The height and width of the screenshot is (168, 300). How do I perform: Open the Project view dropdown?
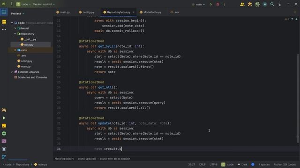point(18,14)
